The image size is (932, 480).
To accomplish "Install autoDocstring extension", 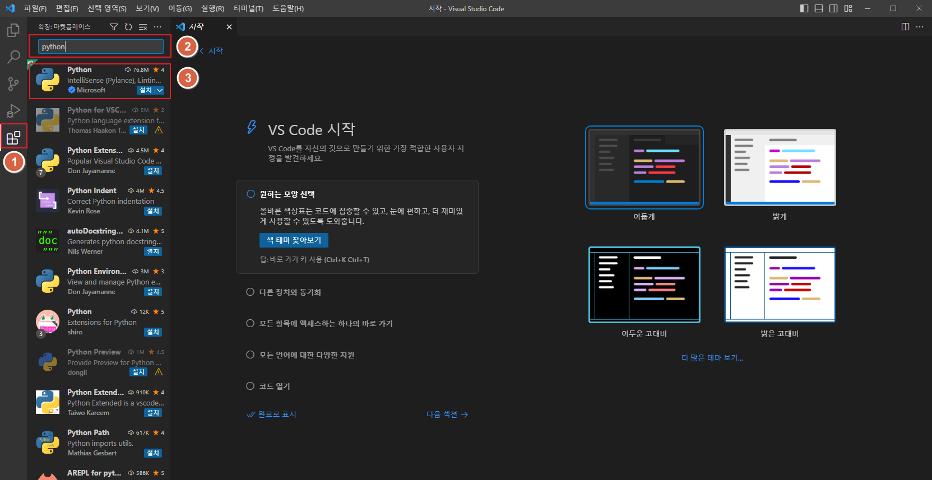I will pos(153,251).
